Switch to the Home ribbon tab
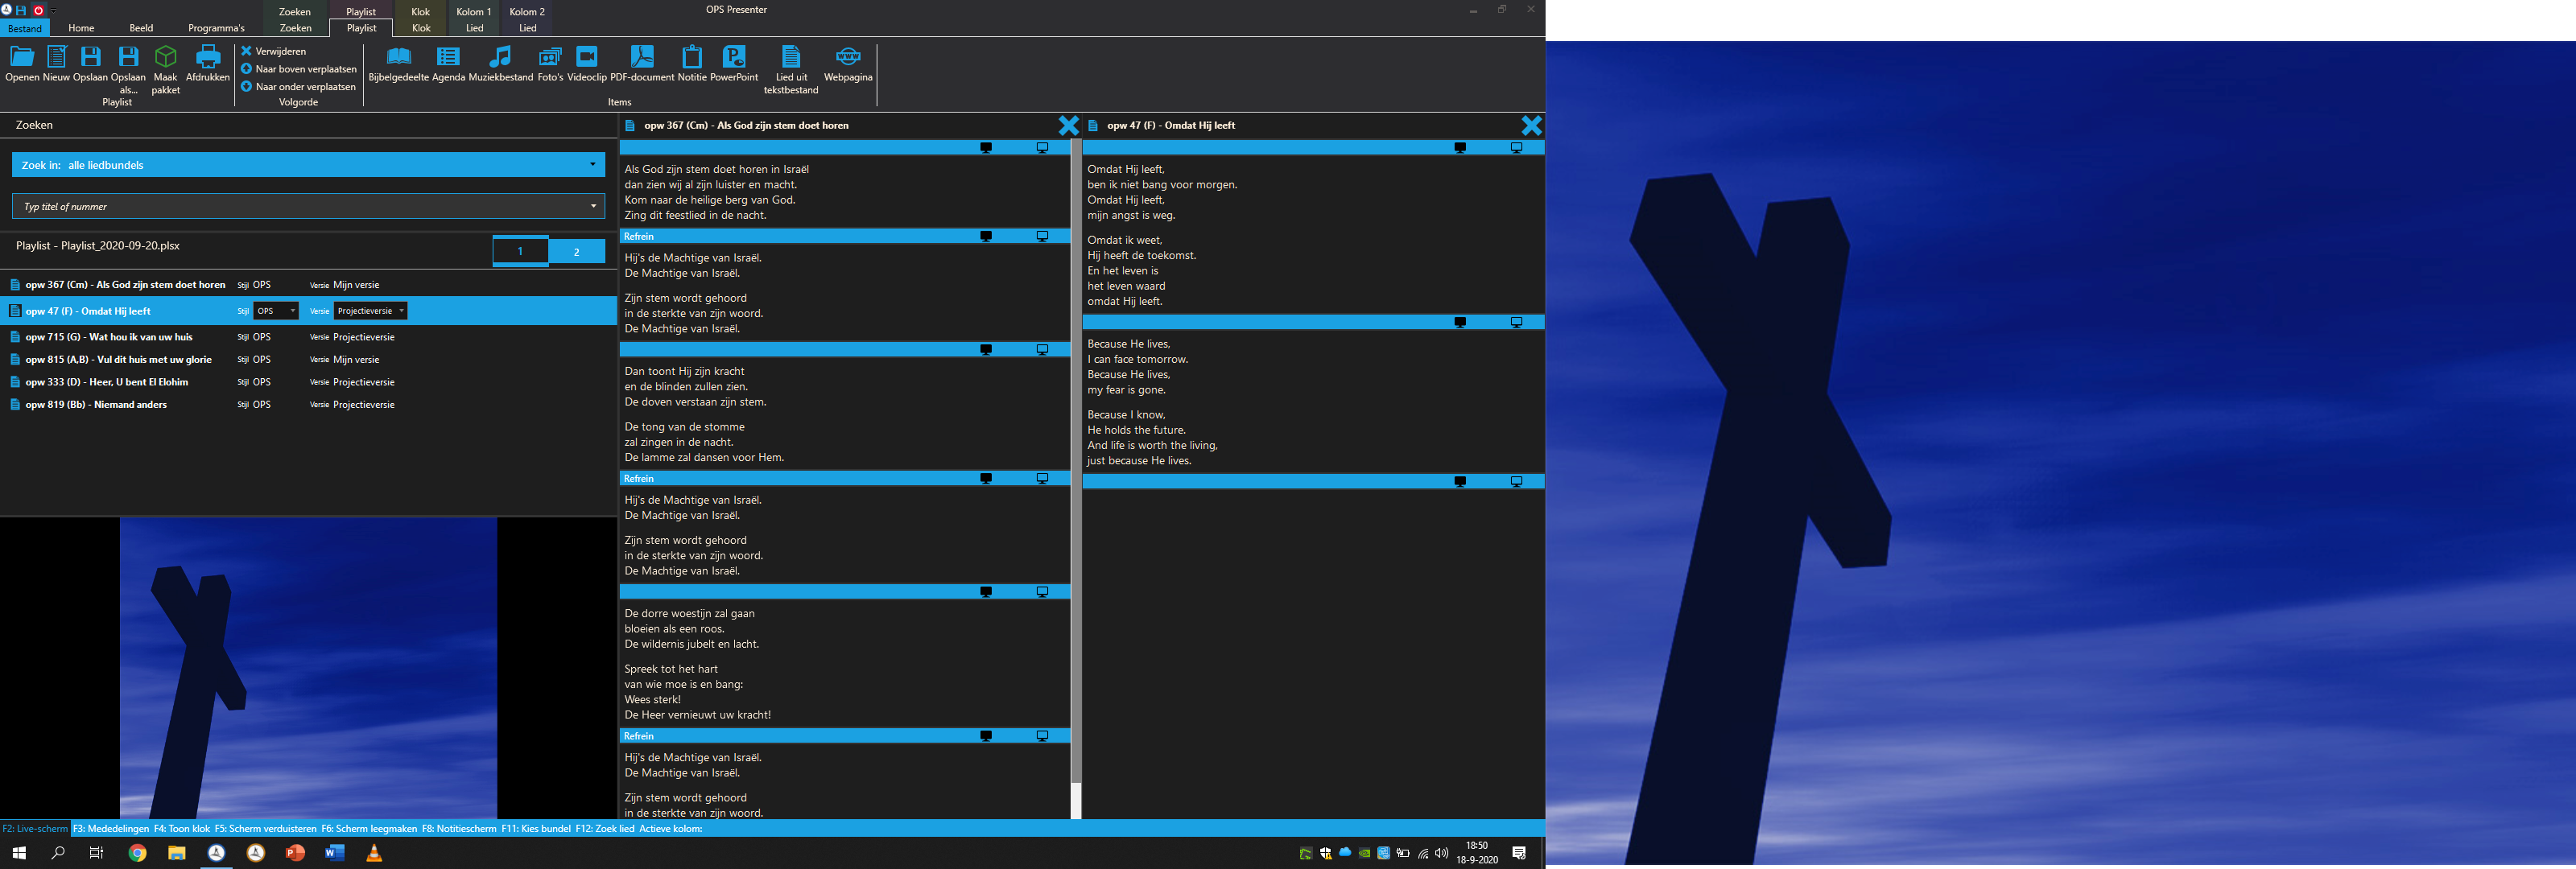The width and height of the screenshot is (2576, 869). [x=81, y=28]
